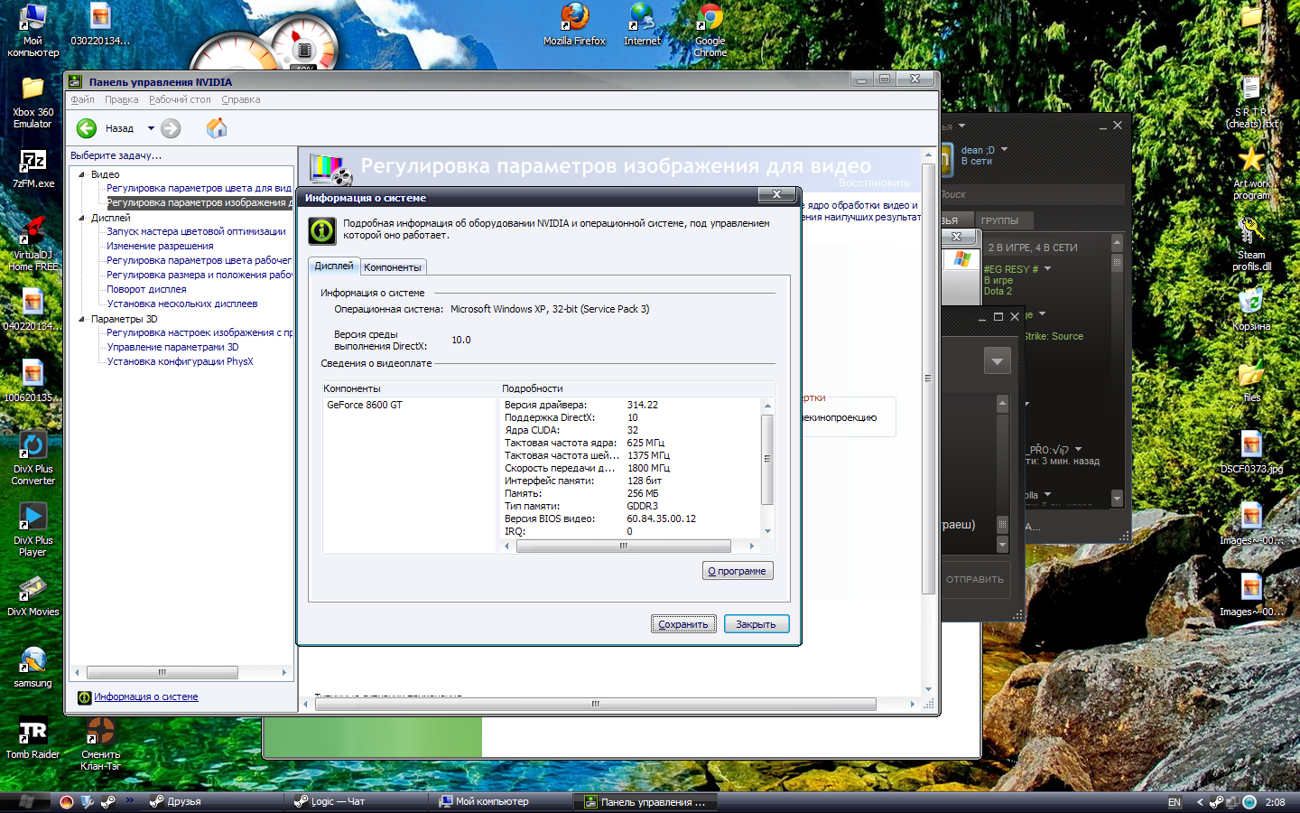Open Tomb Raider desktop icon

32,739
